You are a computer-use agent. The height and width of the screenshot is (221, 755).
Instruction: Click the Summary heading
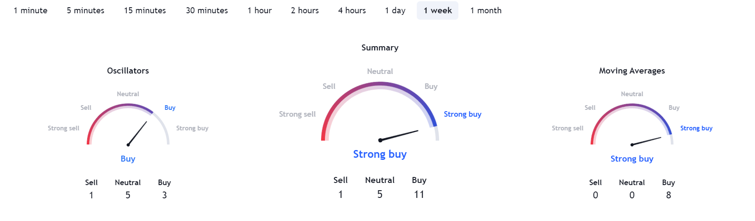[x=380, y=48]
